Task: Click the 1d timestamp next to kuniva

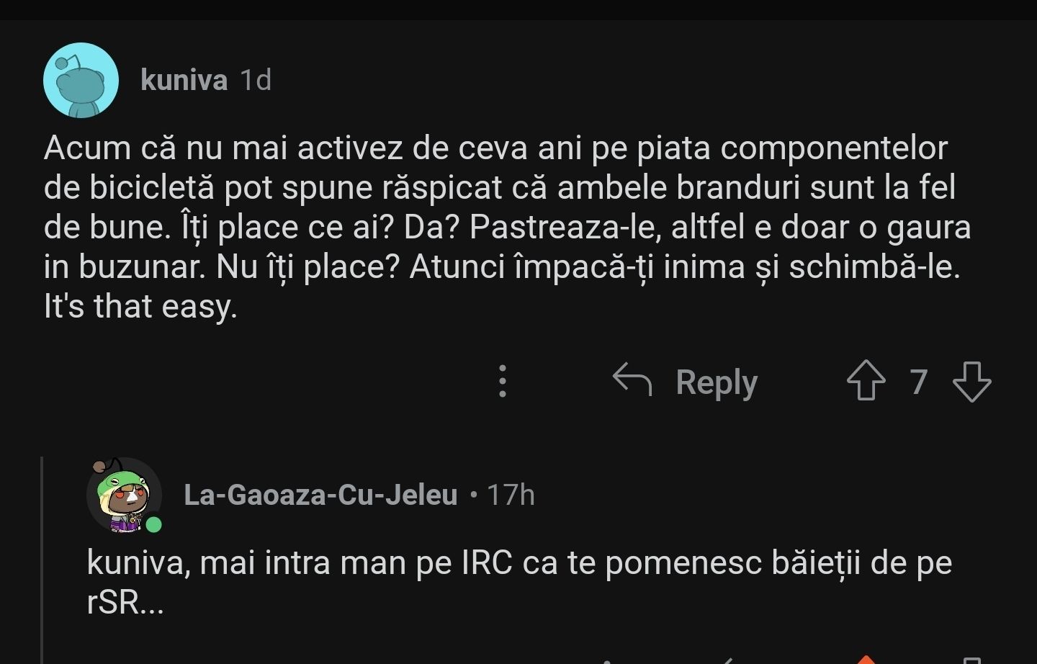Action: [256, 80]
